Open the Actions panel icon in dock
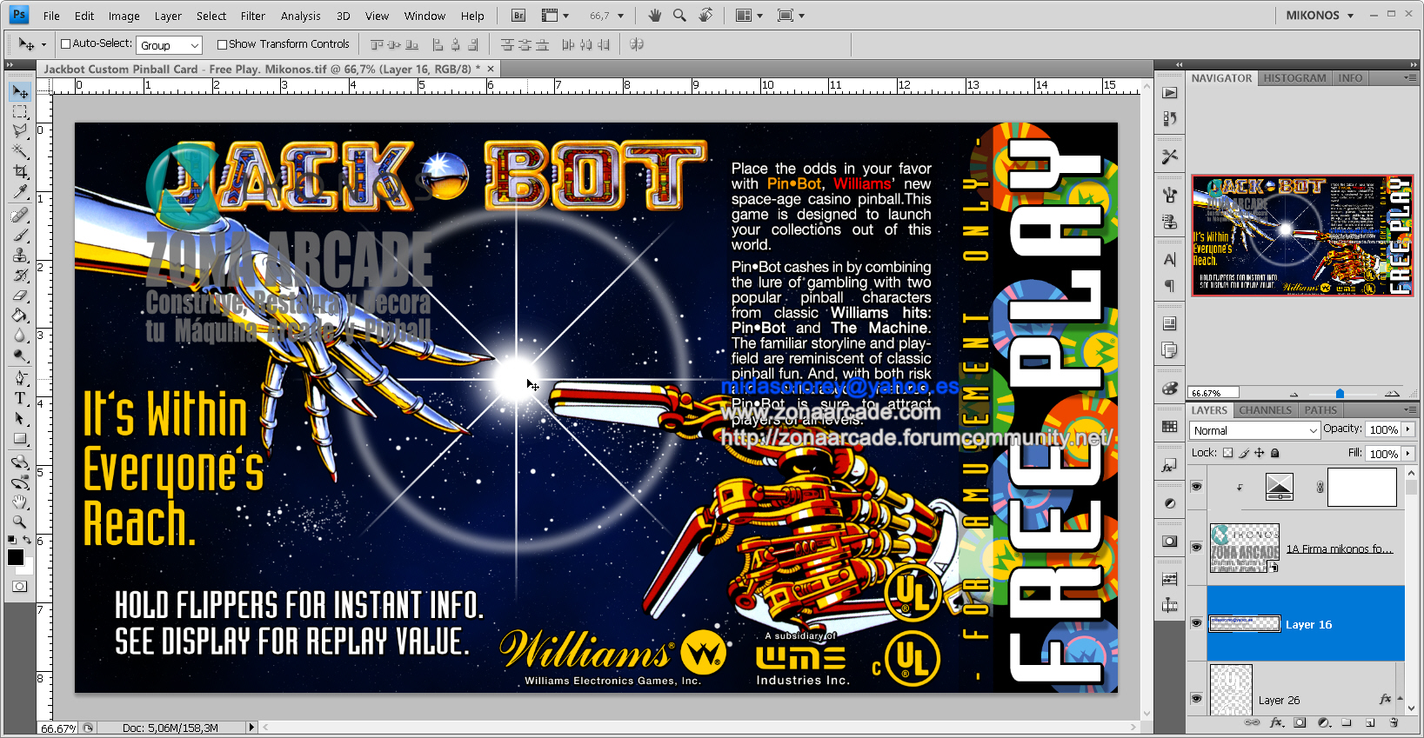Viewport: 1424px width, 738px height. [x=1170, y=93]
